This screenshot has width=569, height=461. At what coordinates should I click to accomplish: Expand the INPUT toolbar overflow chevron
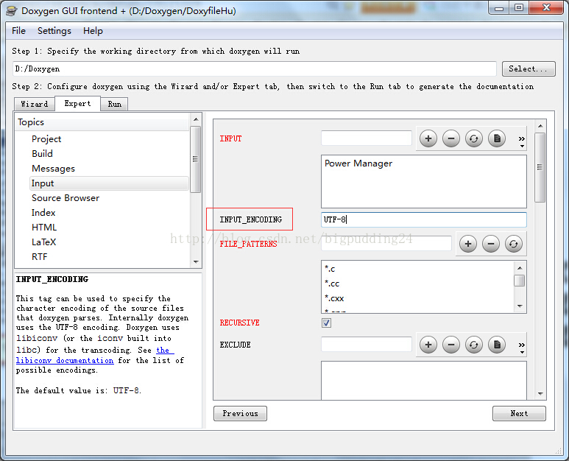pyautogui.click(x=521, y=141)
